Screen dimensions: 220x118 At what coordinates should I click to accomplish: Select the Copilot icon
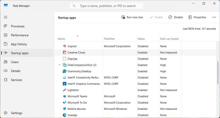[65, 46]
